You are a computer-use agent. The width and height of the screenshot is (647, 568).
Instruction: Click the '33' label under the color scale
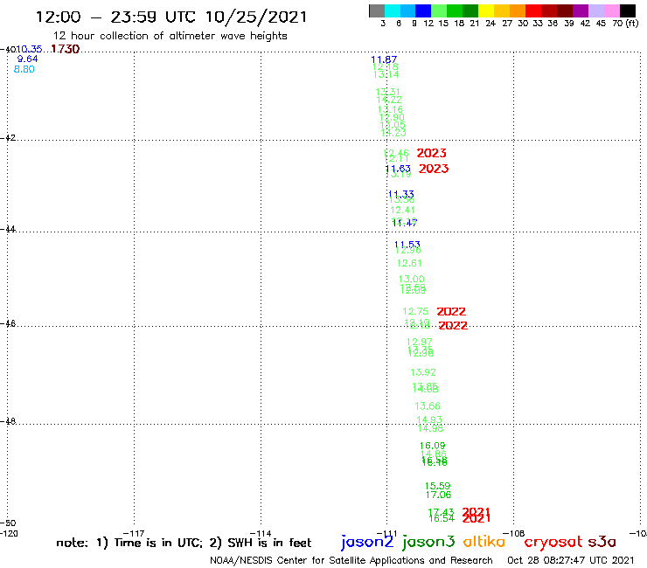click(x=538, y=24)
